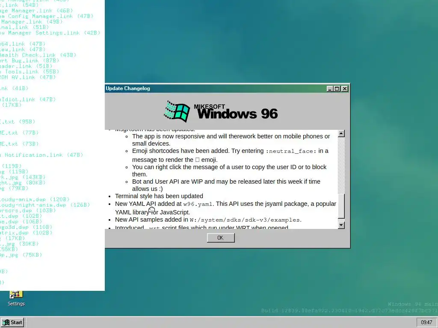Screen dimensions: 438x328
Task: Open the Settings desktop icon
Action: pyautogui.click(x=16, y=299)
